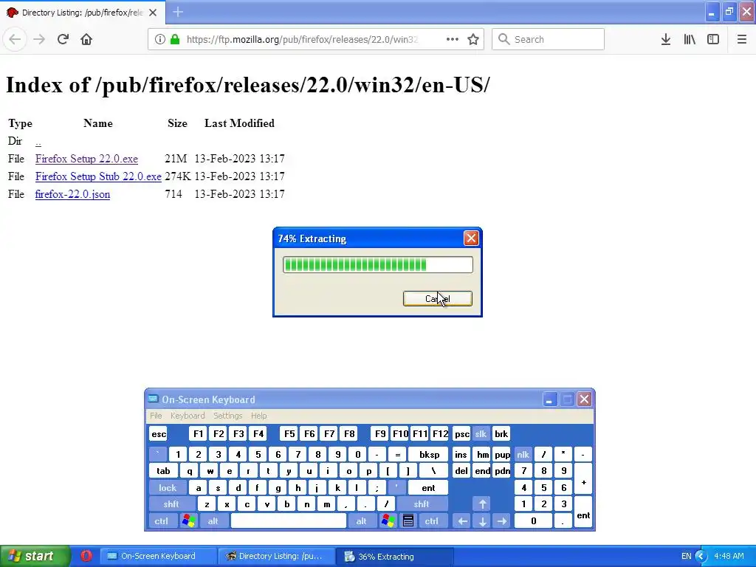Open the Firefox hamburger menu

[x=742, y=40]
